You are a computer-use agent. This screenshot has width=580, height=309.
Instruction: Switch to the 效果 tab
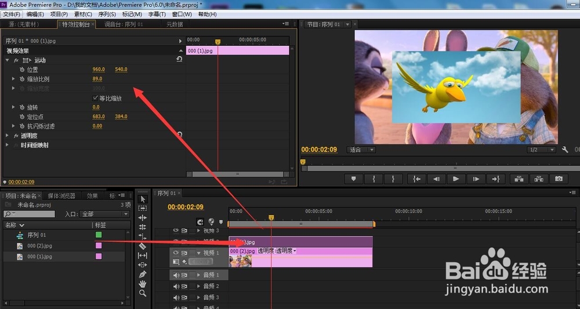coord(92,196)
